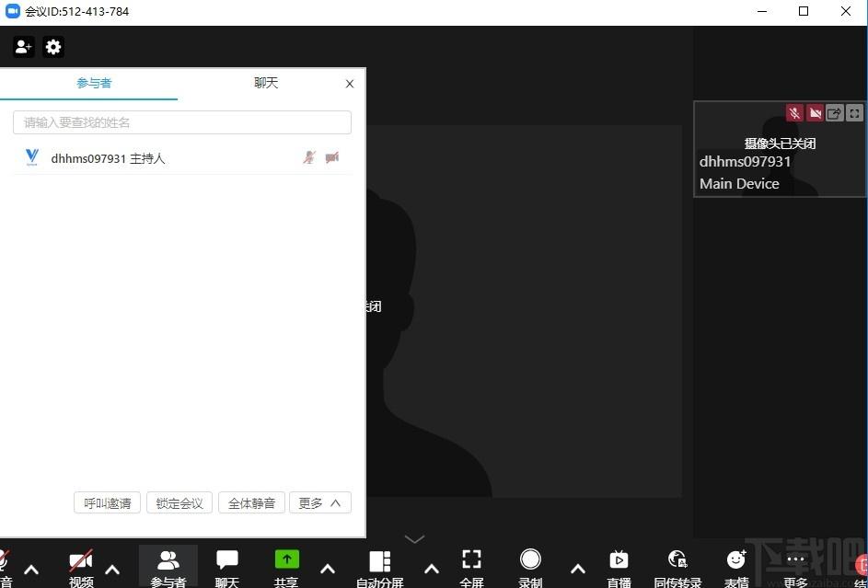Image resolution: width=868 pixels, height=588 pixels.
Task: Click the invite participant icon at top left
Action: coord(23,47)
